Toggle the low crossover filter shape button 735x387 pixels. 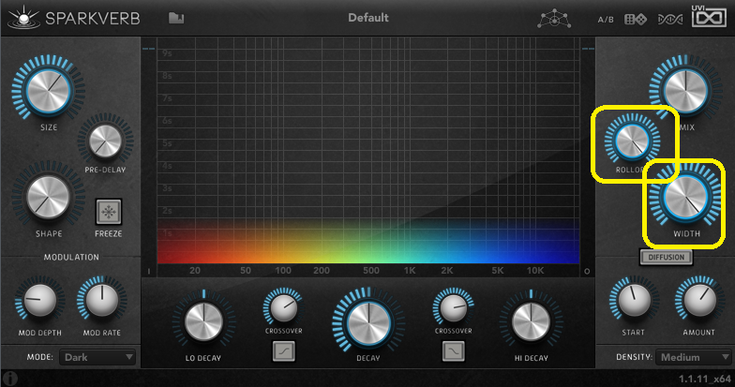coord(283,351)
